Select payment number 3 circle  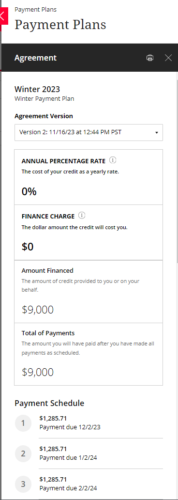click(x=23, y=484)
